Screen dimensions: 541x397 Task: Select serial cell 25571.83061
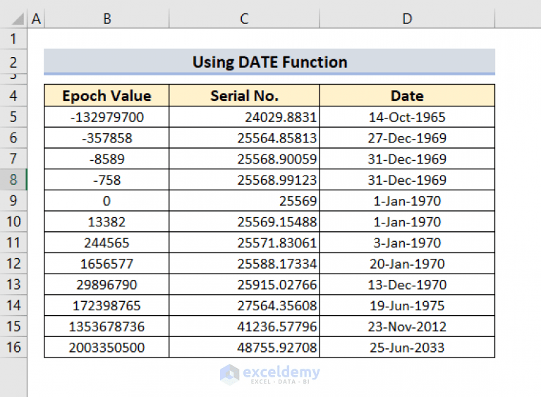point(244,243)
